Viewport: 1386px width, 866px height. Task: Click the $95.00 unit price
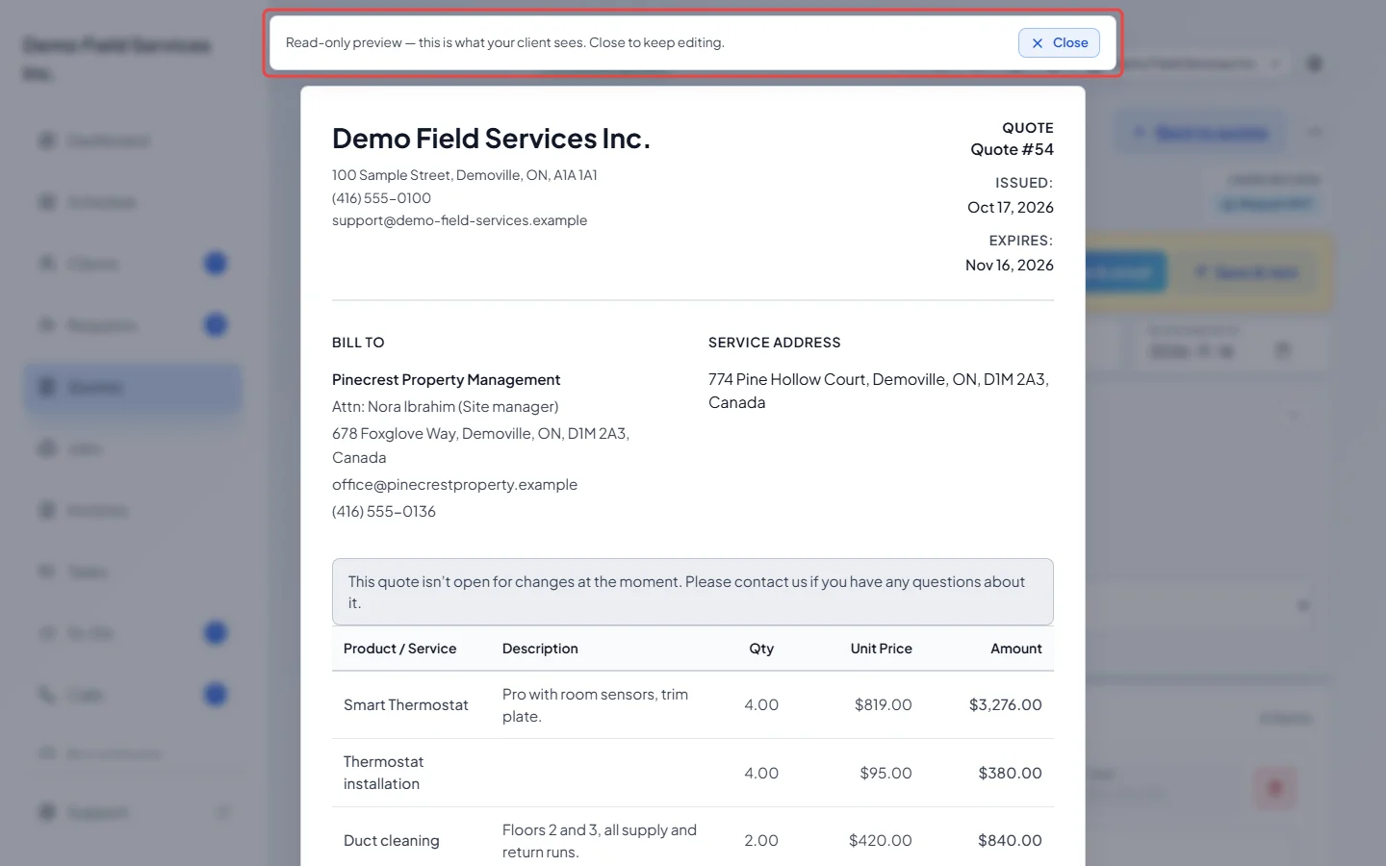pos(885,774)
